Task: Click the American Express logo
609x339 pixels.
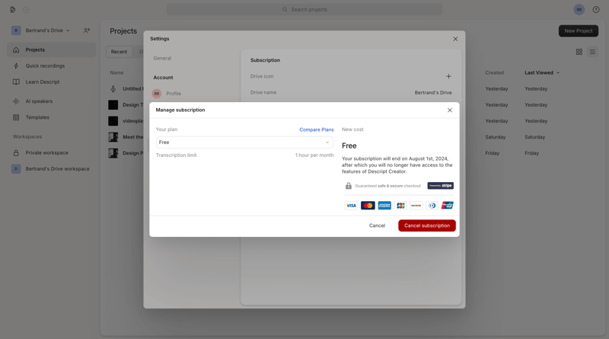Action: [x=384, y=205]
